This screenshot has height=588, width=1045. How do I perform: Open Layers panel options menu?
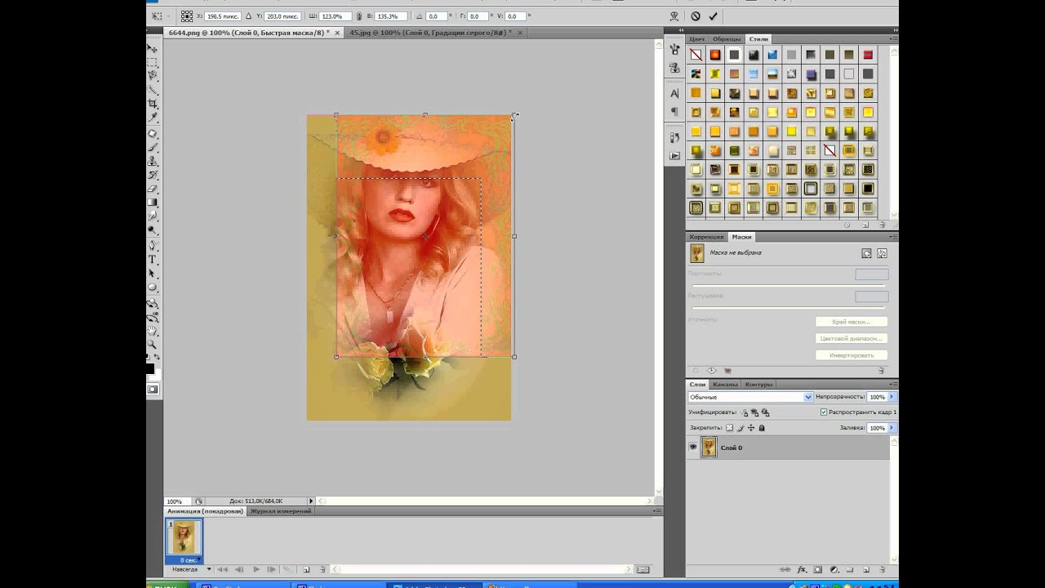pyautogui.click(x=892, y=384)
